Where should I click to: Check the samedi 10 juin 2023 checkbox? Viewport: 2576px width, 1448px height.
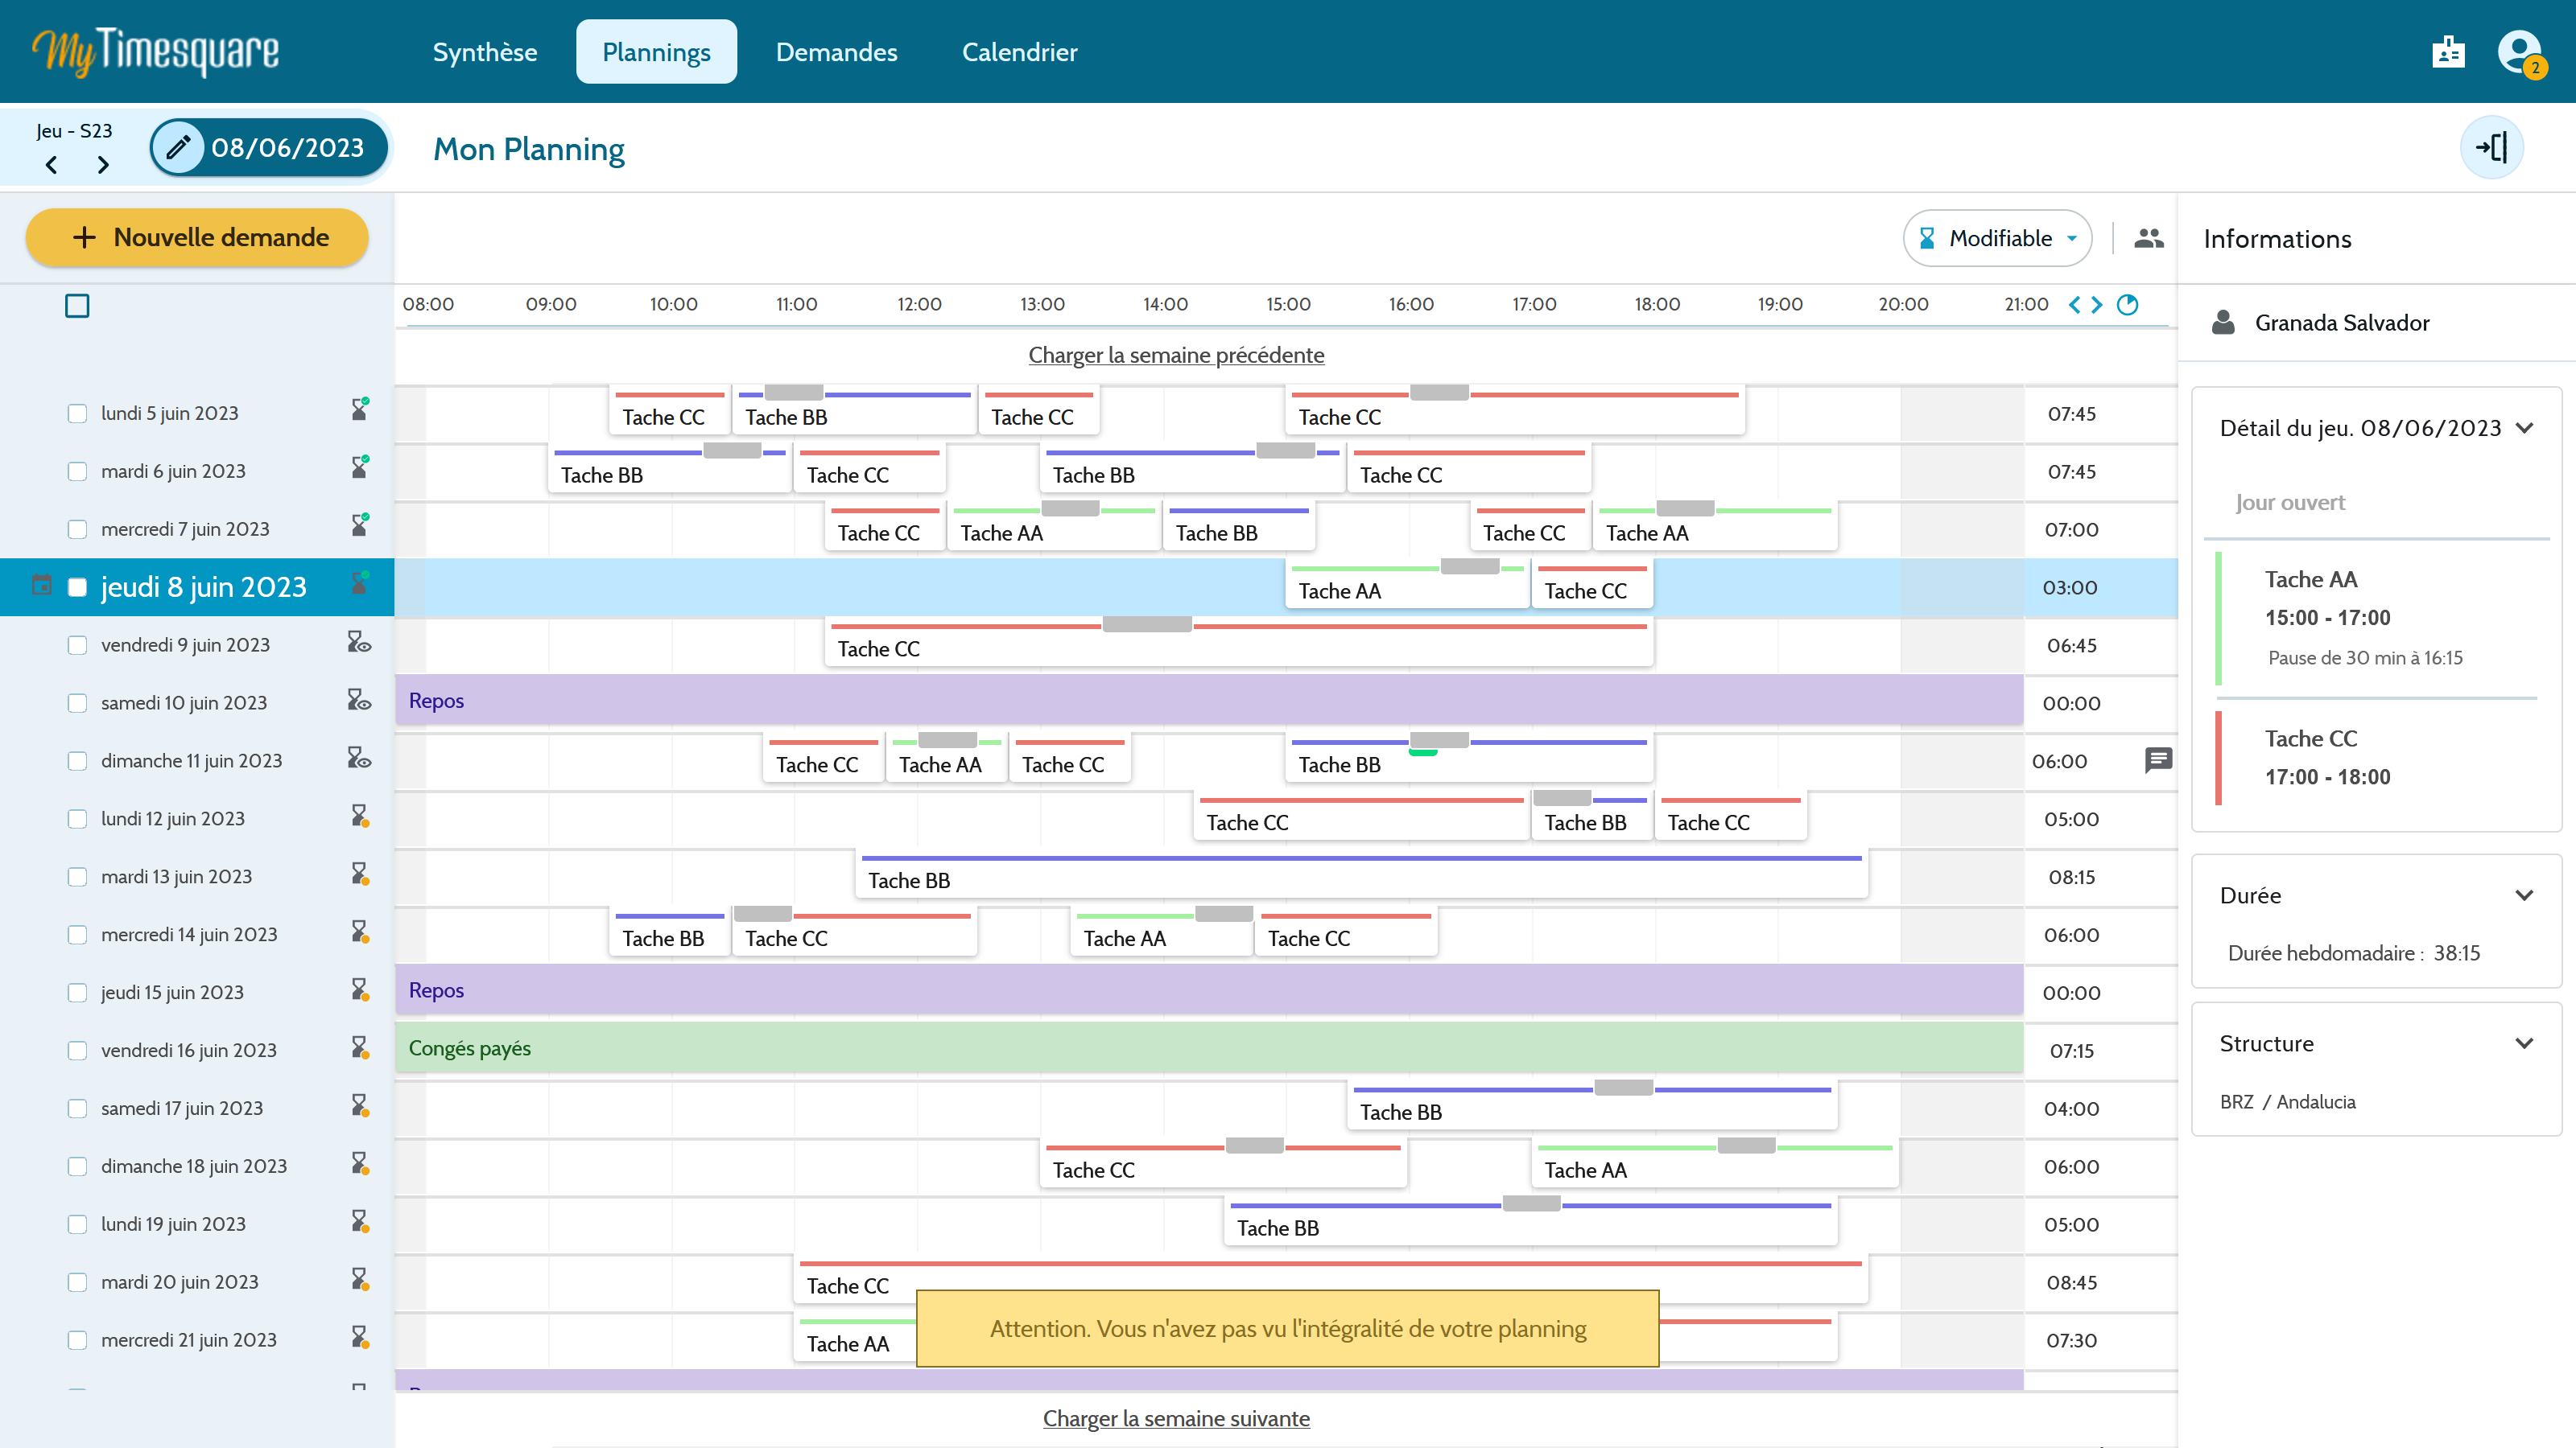[x=77, y=704]
